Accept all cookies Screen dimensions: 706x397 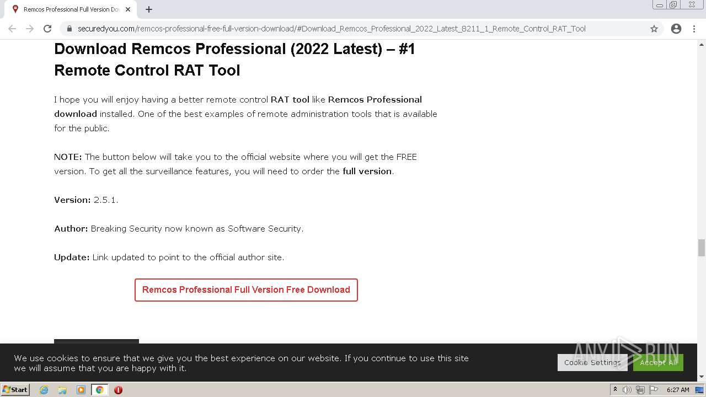[x=658, y=362]
